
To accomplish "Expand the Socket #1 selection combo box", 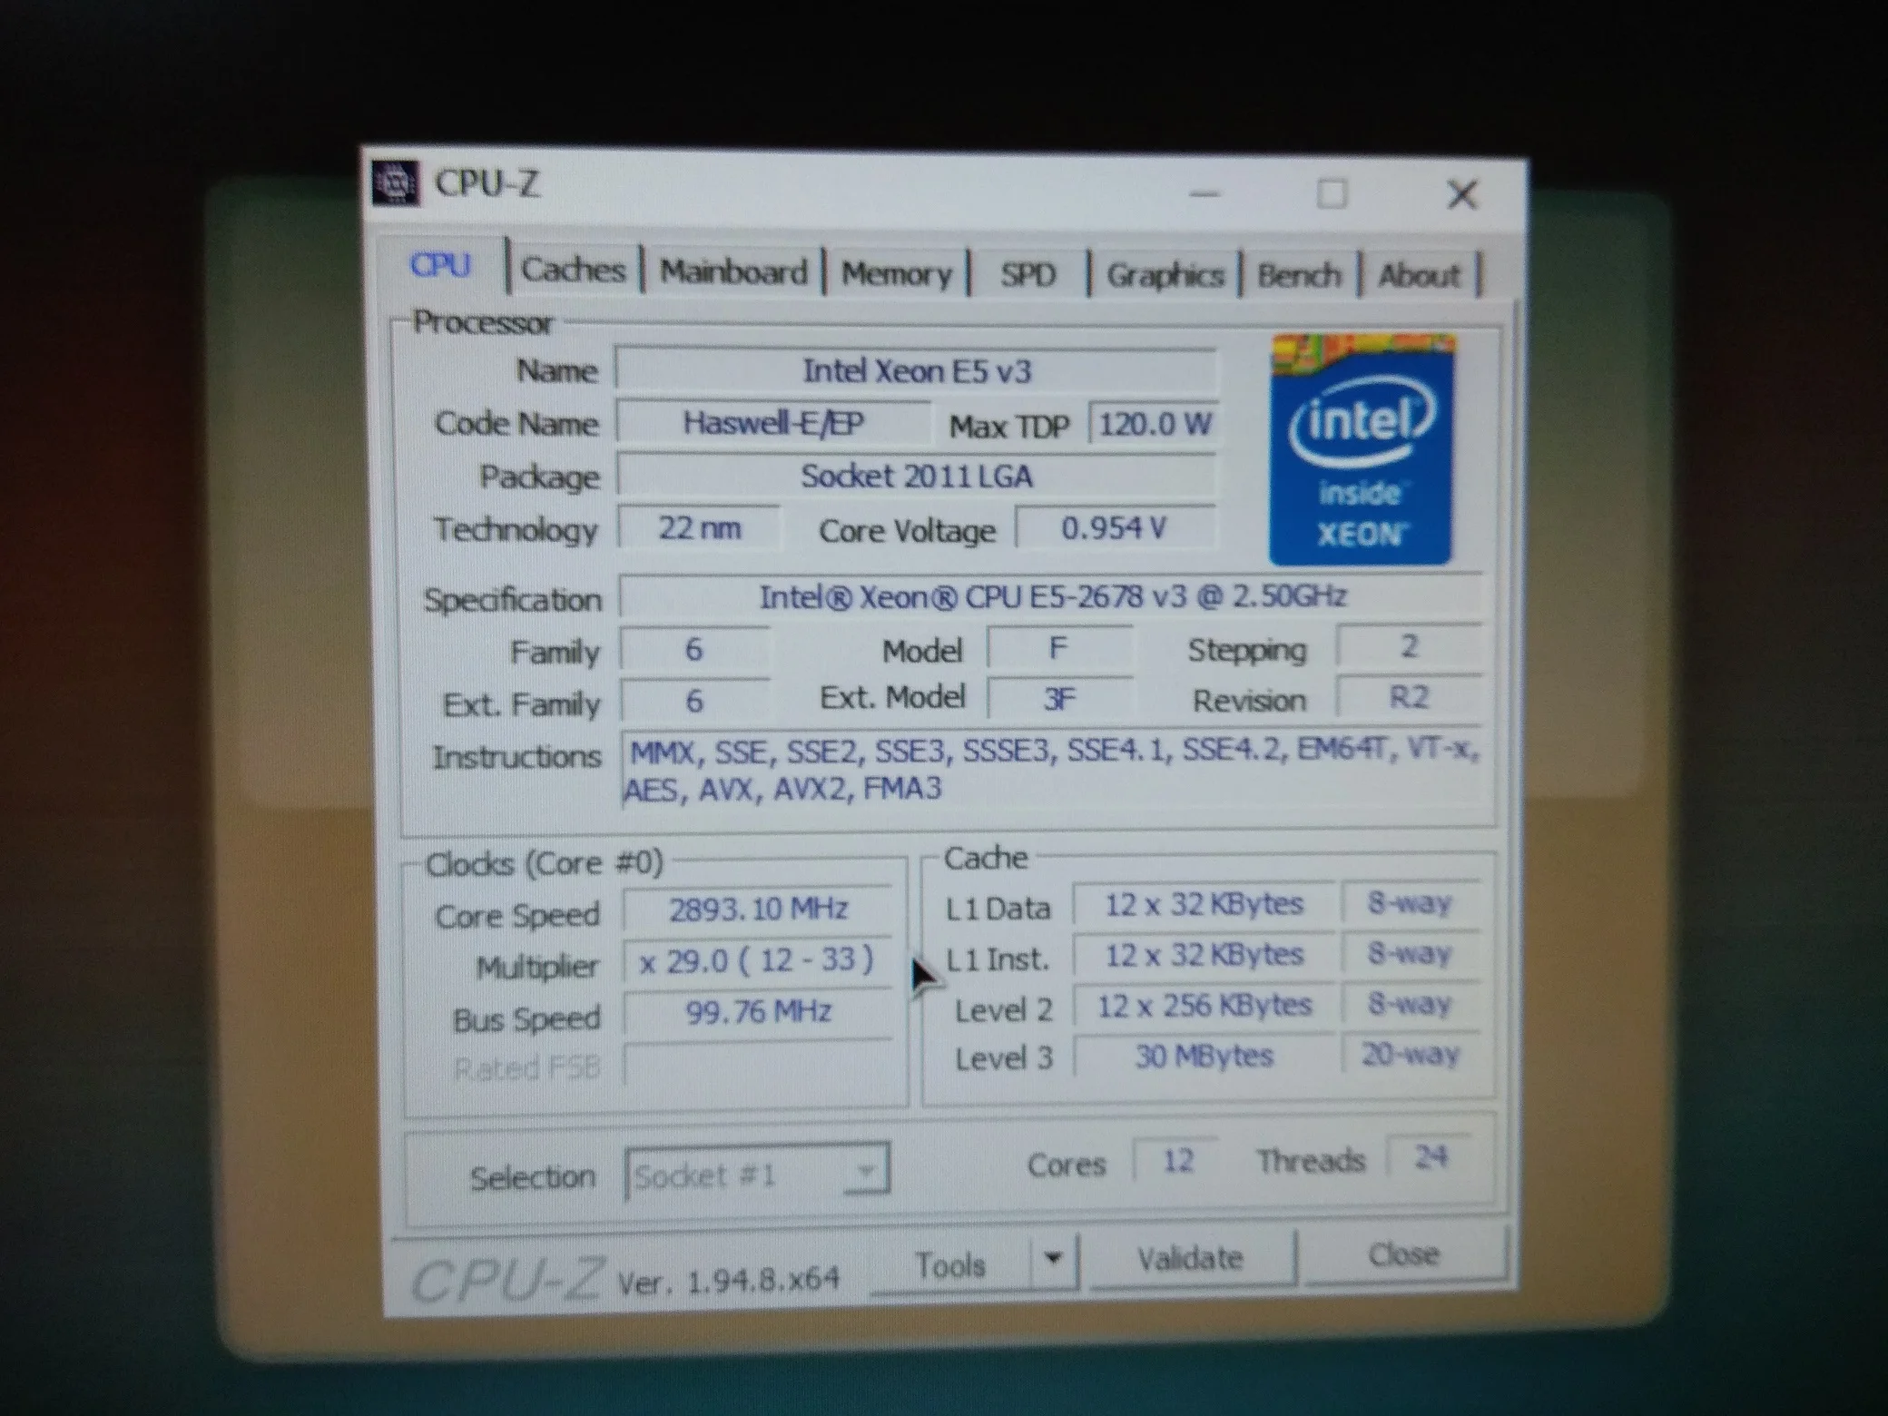I will (x=865, y=1172).
